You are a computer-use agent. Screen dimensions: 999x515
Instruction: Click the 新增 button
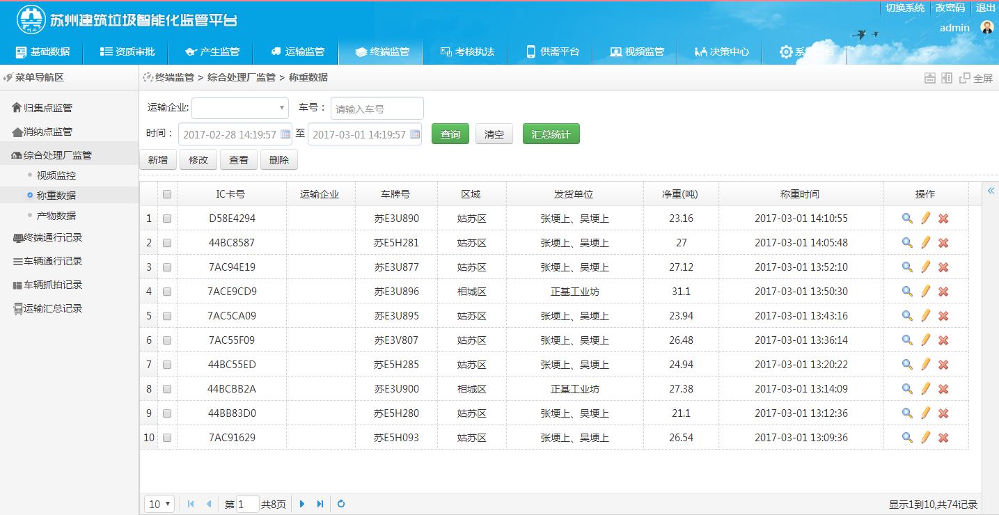click(158, 160)
